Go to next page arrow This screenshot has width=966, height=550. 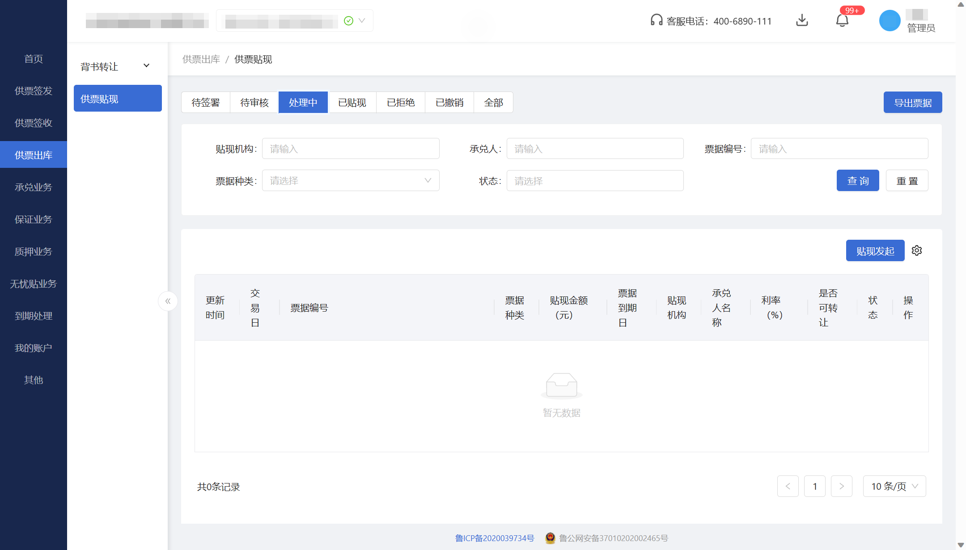842,486
